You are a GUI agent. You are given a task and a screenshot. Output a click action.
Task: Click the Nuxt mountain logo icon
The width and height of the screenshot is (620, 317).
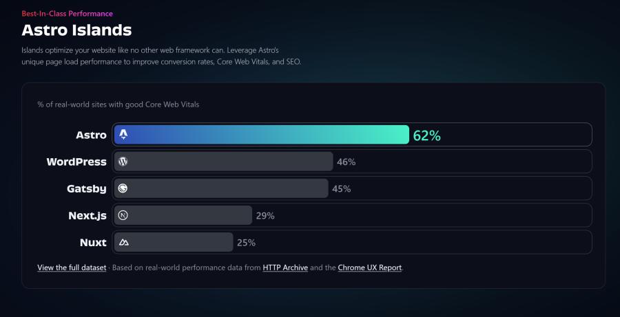tap(124, 242)
